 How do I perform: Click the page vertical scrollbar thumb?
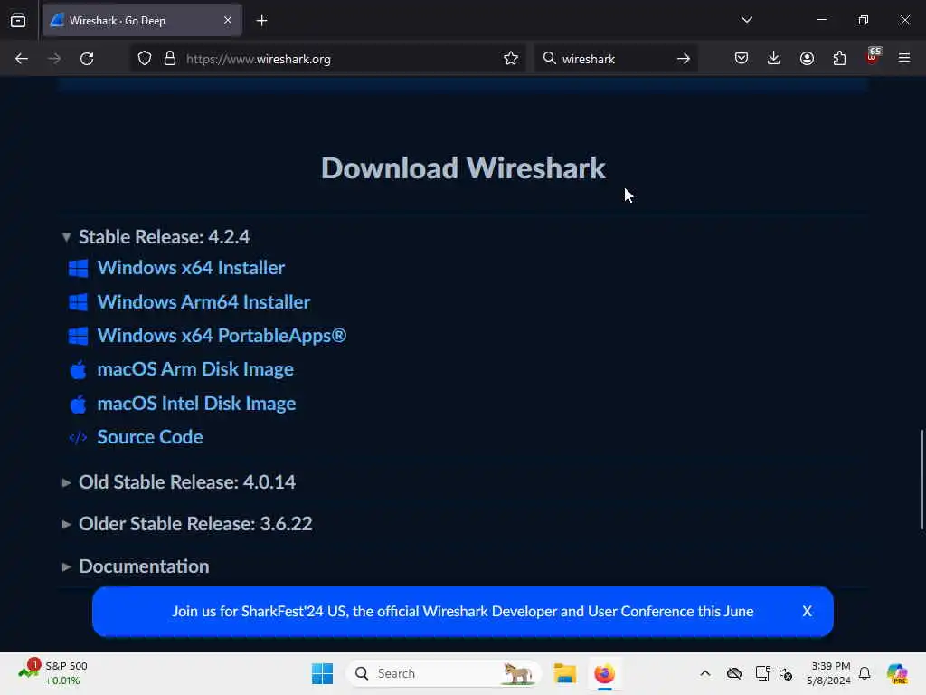click(x=921, y=480)
